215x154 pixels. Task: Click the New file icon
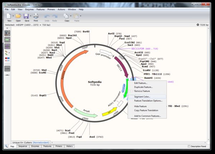point(9,16)
